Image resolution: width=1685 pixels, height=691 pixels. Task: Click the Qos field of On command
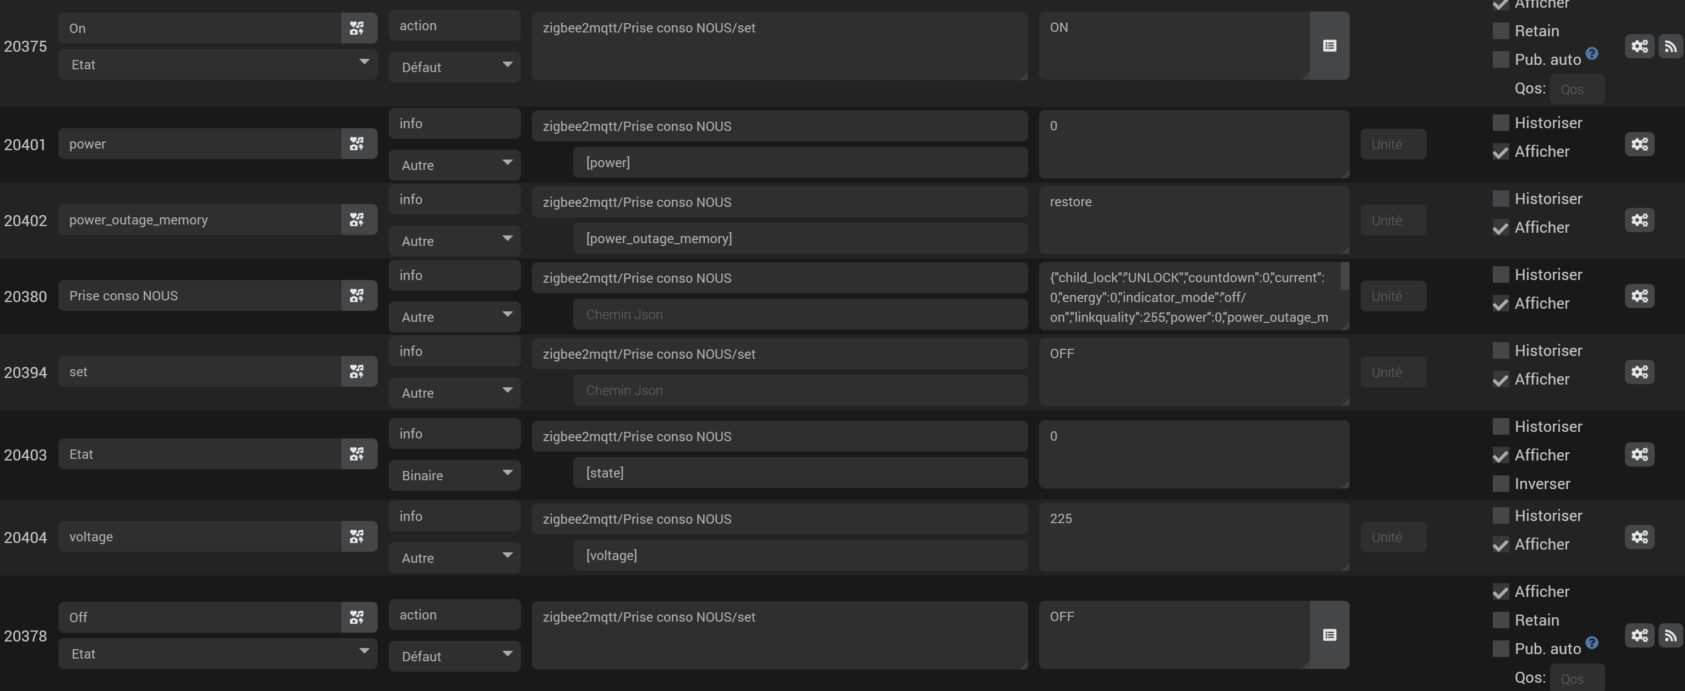(1577, 90)
